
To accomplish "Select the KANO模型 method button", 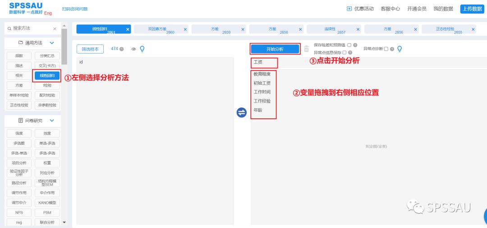I will pos(47,203).
